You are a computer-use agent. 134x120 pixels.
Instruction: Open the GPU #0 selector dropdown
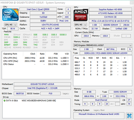pyautogui.click(x=80, y=25)
